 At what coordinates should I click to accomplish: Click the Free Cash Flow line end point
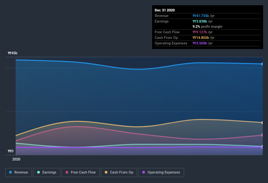tap(262, 135)
